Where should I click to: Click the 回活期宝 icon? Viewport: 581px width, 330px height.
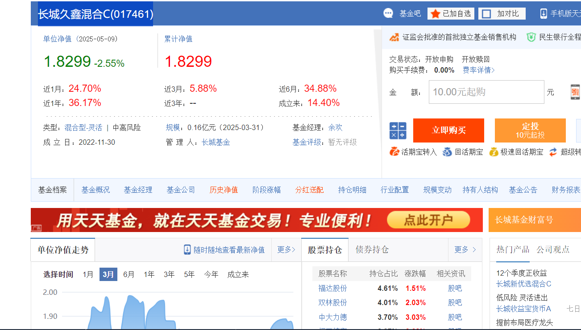point(447,152)
